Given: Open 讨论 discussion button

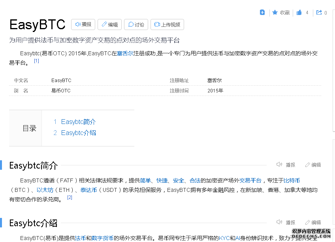Looking at the screenshot, I should pos(136,24).
